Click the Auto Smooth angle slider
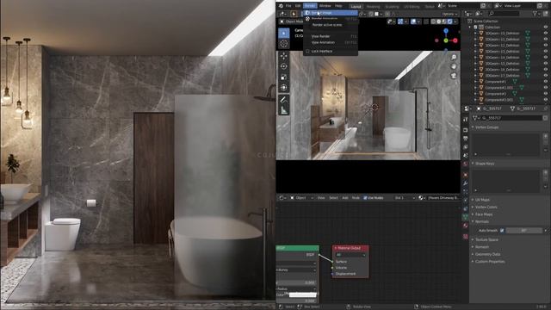The width and height of the screenshot is (551, 310). click(x=525, y=231)
